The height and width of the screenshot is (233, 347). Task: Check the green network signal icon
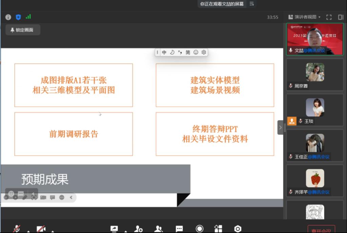28,17
